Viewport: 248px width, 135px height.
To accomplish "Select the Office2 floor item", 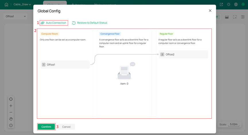I will click(x=183, y=55).
